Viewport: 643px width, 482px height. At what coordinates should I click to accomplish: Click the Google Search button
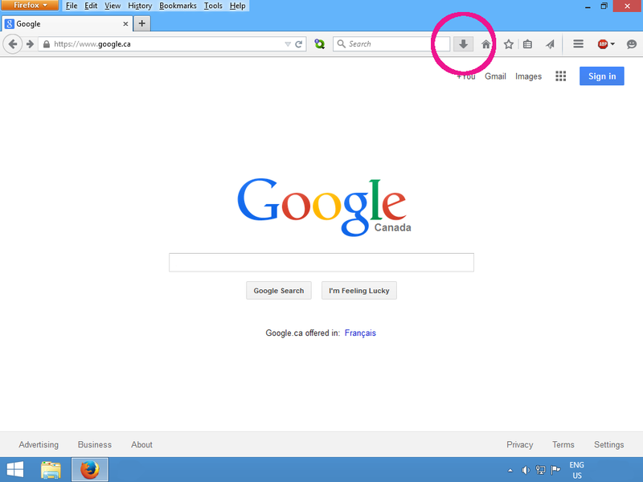(x=278, y=291)
